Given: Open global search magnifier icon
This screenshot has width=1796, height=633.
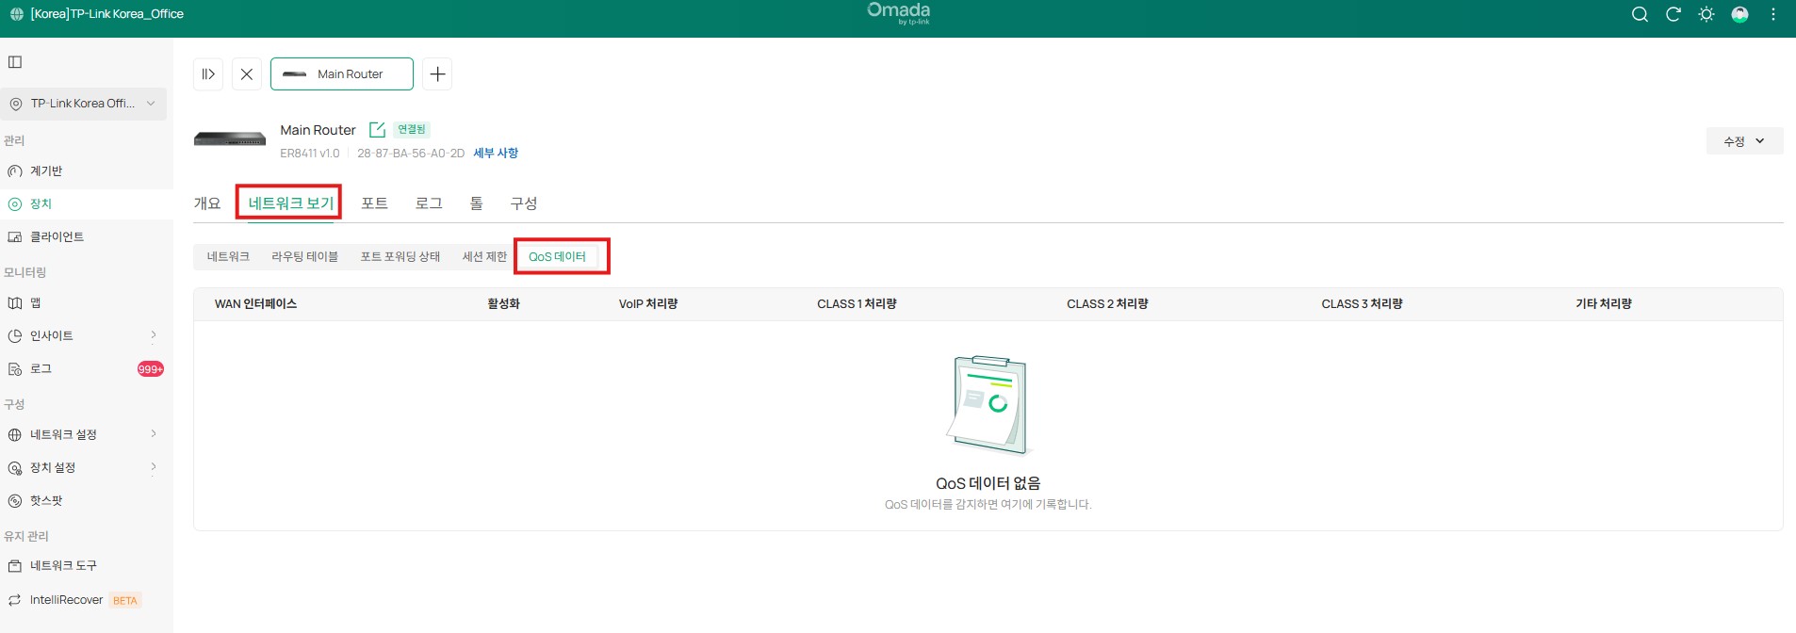Looking at the screenshot, I should (1640, 14).
